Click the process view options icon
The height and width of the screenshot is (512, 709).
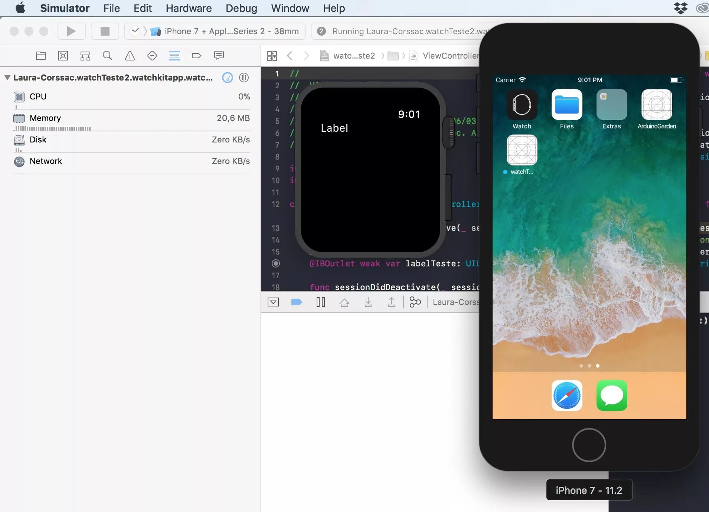click(244, 78)
